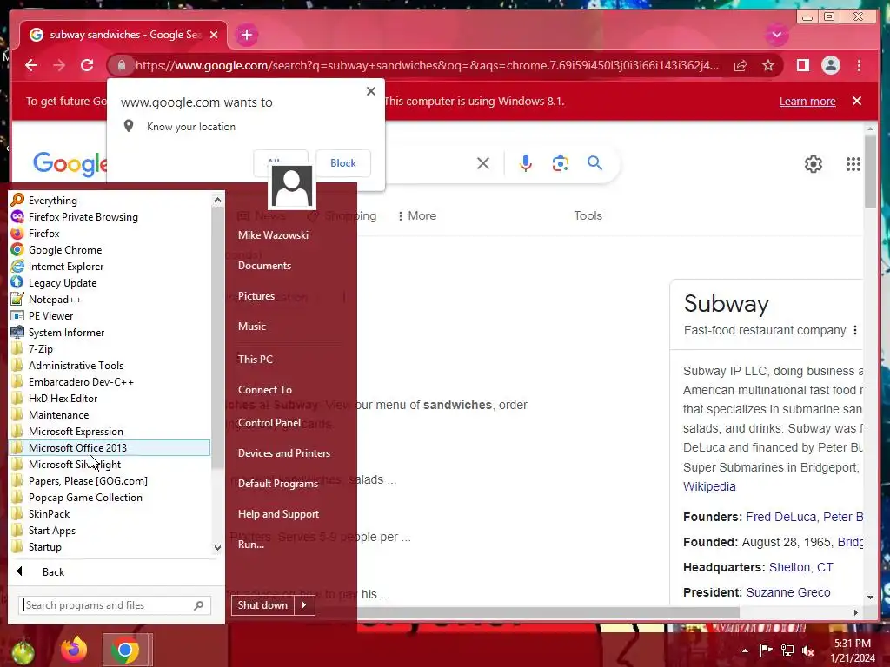Search by voice microphone icon
890x667 pixels.
click(x=526, y=163)
